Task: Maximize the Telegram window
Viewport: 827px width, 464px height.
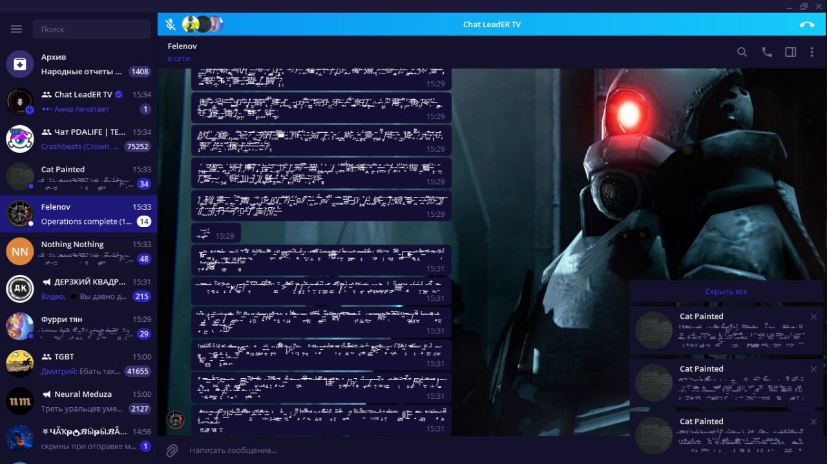Action: (x=804, y=6)
